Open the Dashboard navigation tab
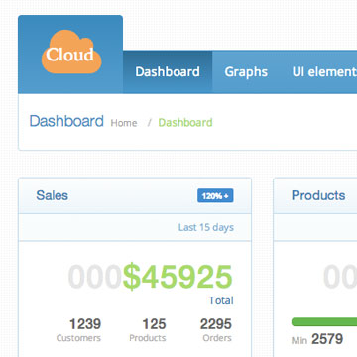Image resolution: width=357 pixels, height=357 pixels. (x=168, y=72)
